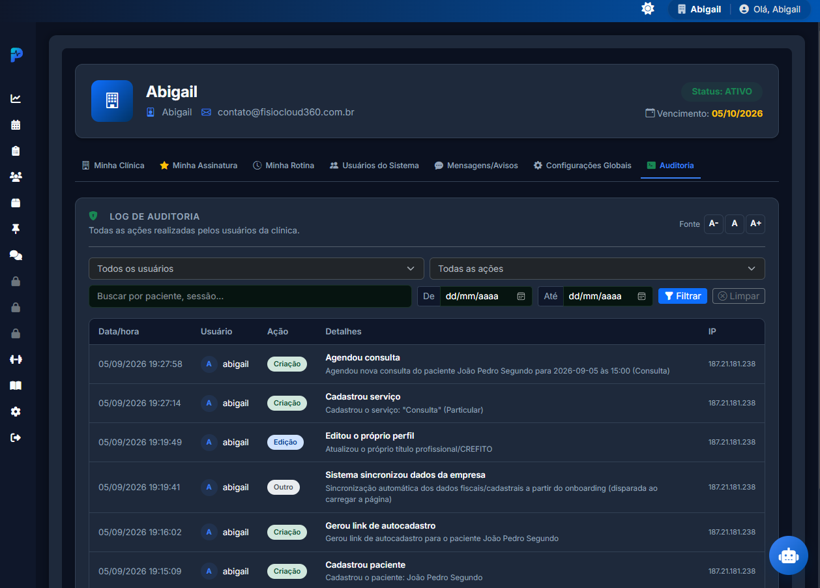The image size is (820, 588).
Task: Open the box icon in the sidebar
Action: coord(16,203)
